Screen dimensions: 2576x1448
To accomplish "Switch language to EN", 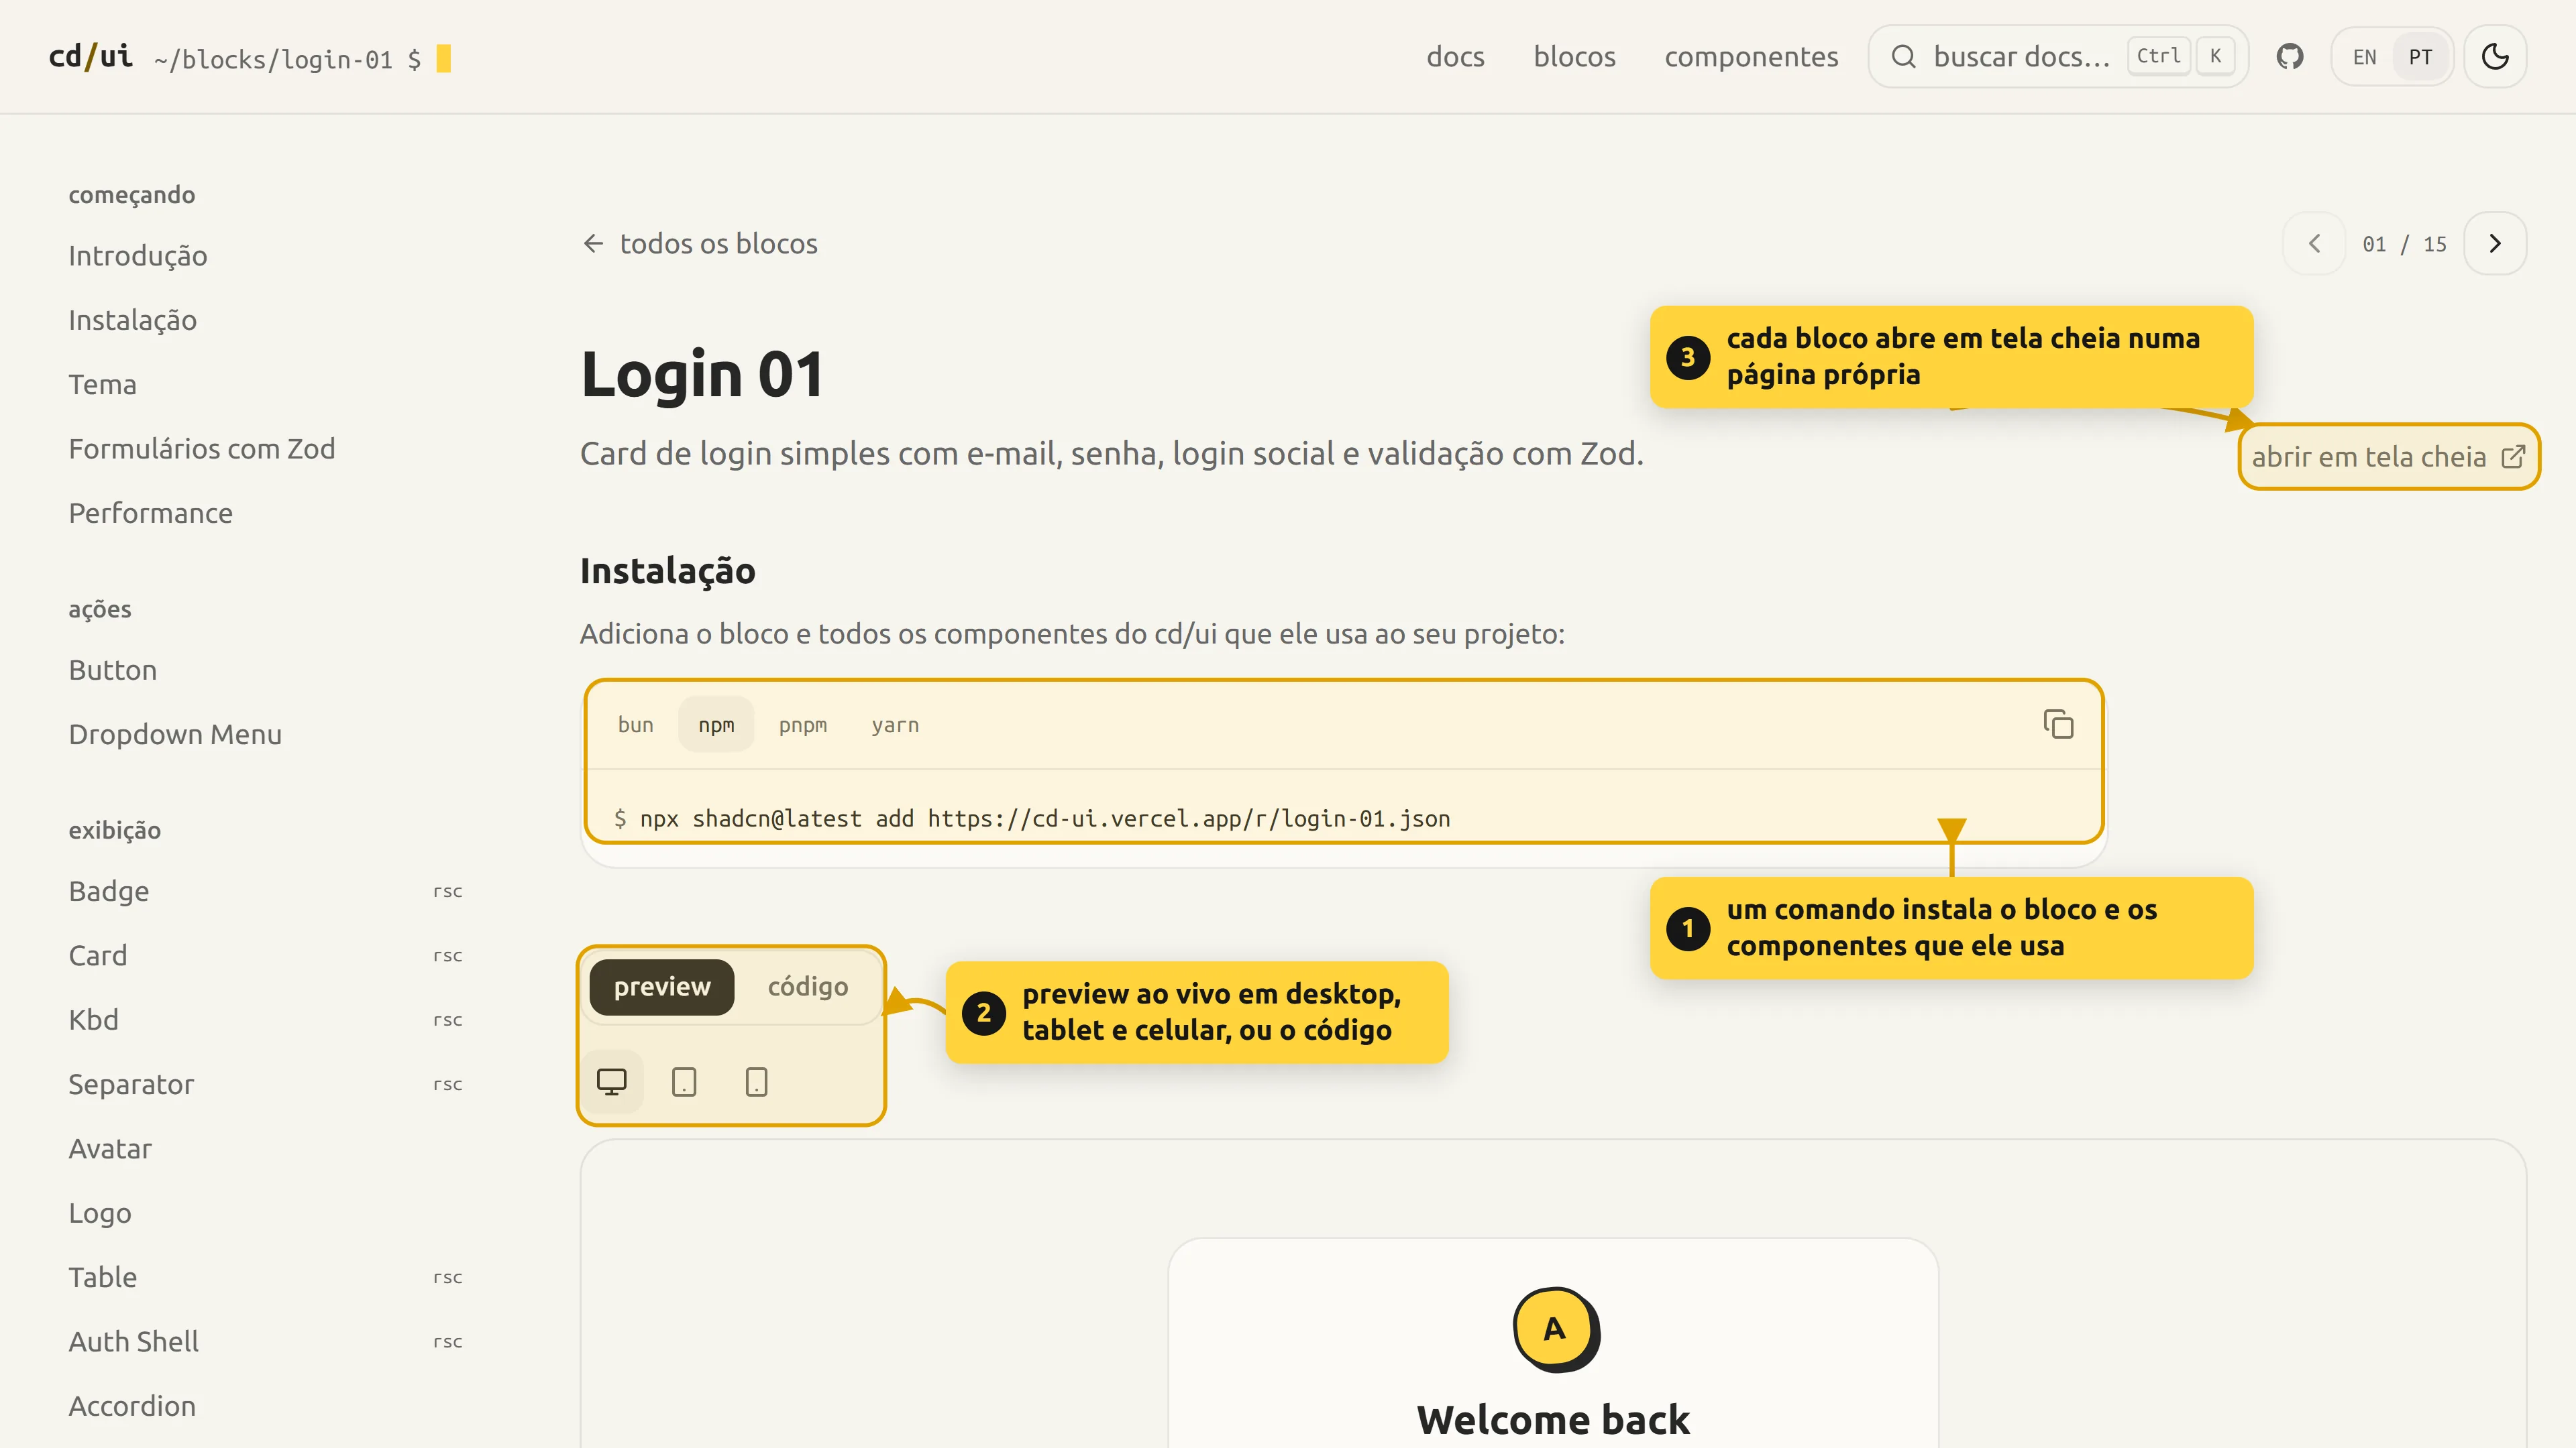I will click(x=2364, y=57).
